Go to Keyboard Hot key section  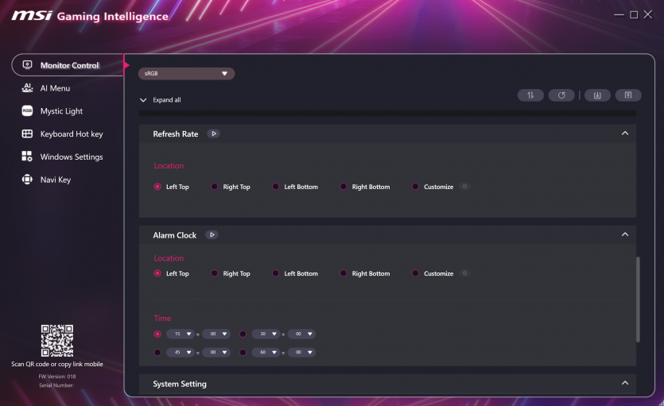[71, 134]
